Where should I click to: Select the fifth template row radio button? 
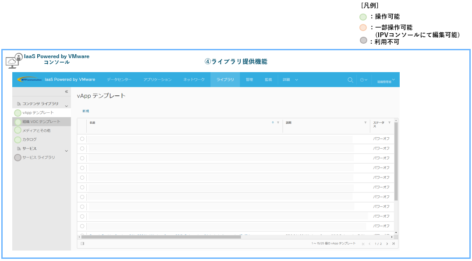(82, 177)
